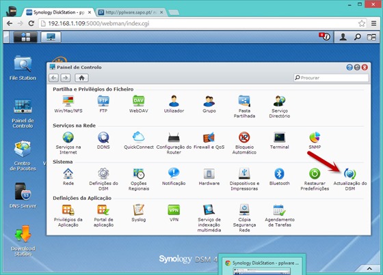Open Notificação settings
This screenshot has width=383, height=275.
click(174, 177)
